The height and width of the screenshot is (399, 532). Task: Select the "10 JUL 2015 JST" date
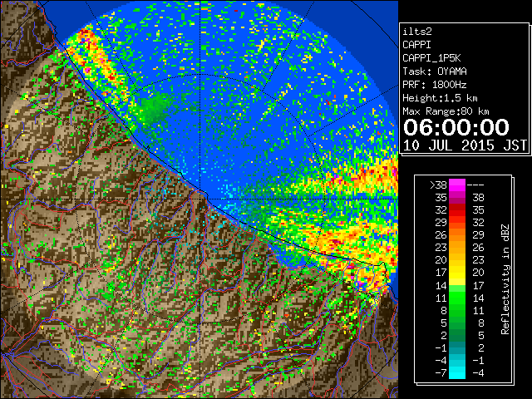(465, 145)
